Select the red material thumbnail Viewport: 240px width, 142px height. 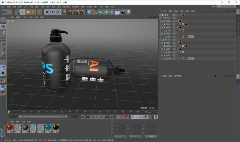tap(10, 129)
